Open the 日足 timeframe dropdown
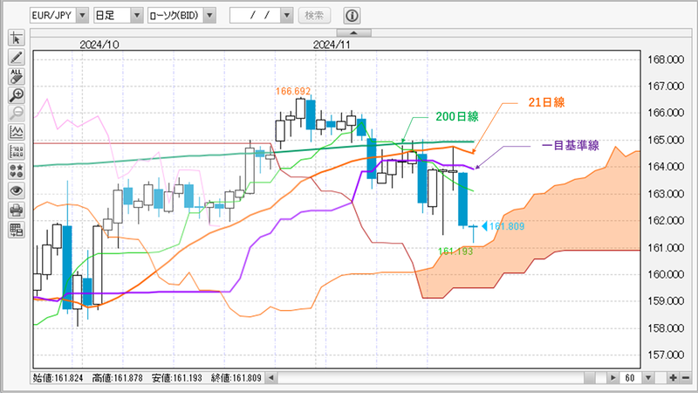Viewport: 698px width, 393px height. pos(137,16)
